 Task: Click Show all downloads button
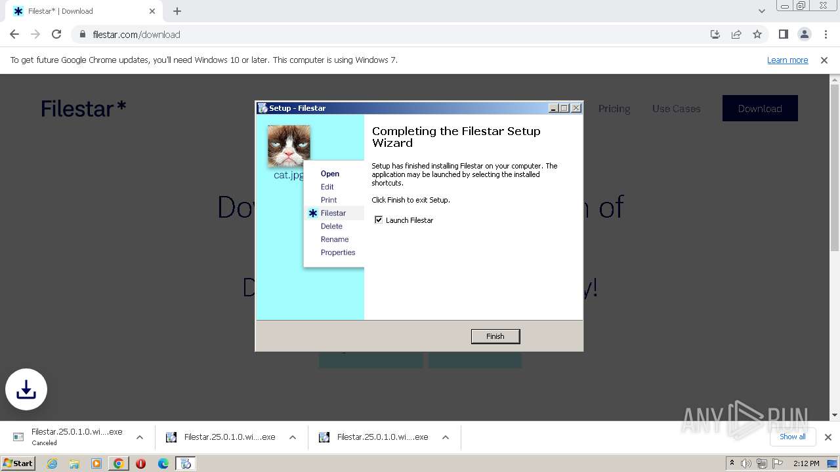click(792, 437)
